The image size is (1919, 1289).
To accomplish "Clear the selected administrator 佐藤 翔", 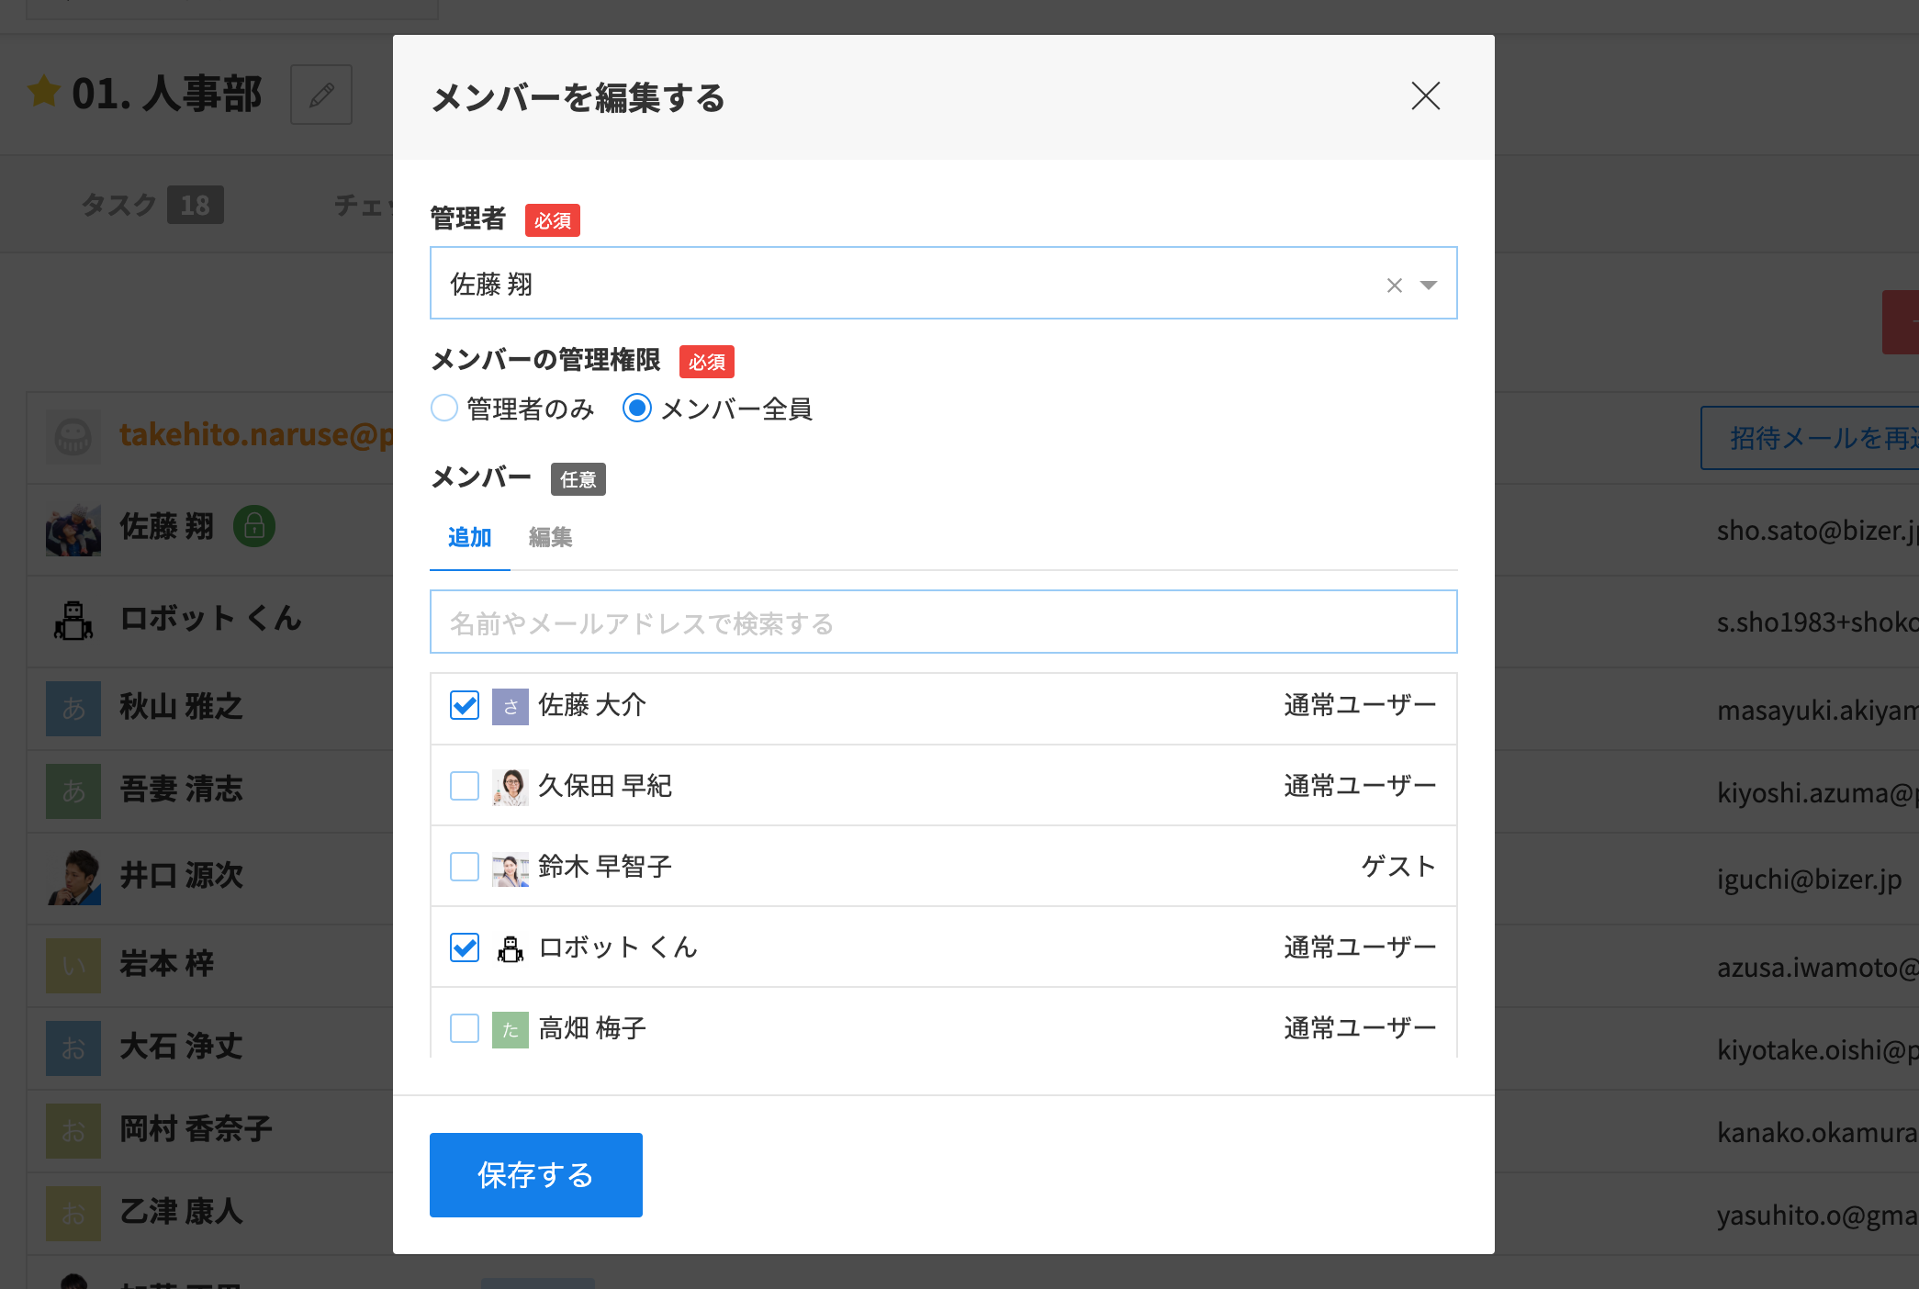I will pos(1394,286).
